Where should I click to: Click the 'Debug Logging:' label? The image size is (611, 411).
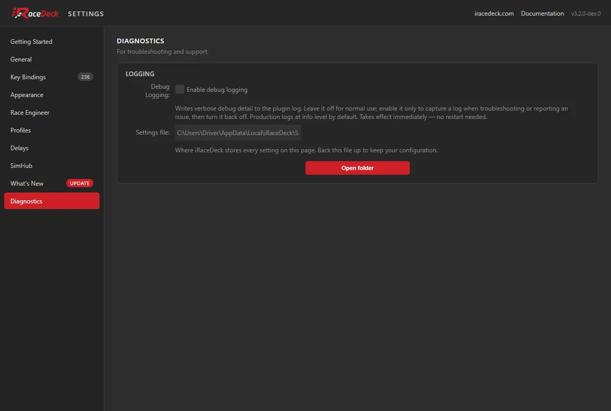pos(157,90)
